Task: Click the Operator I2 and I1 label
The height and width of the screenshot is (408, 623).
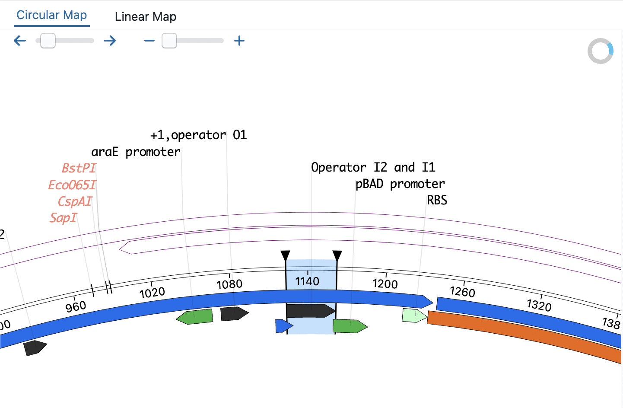Action: click(373, 167)
